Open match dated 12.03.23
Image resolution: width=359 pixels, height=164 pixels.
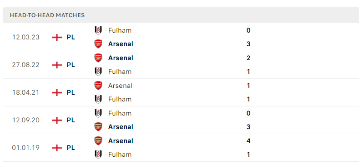pyautogui.click(x=181, y=37)
